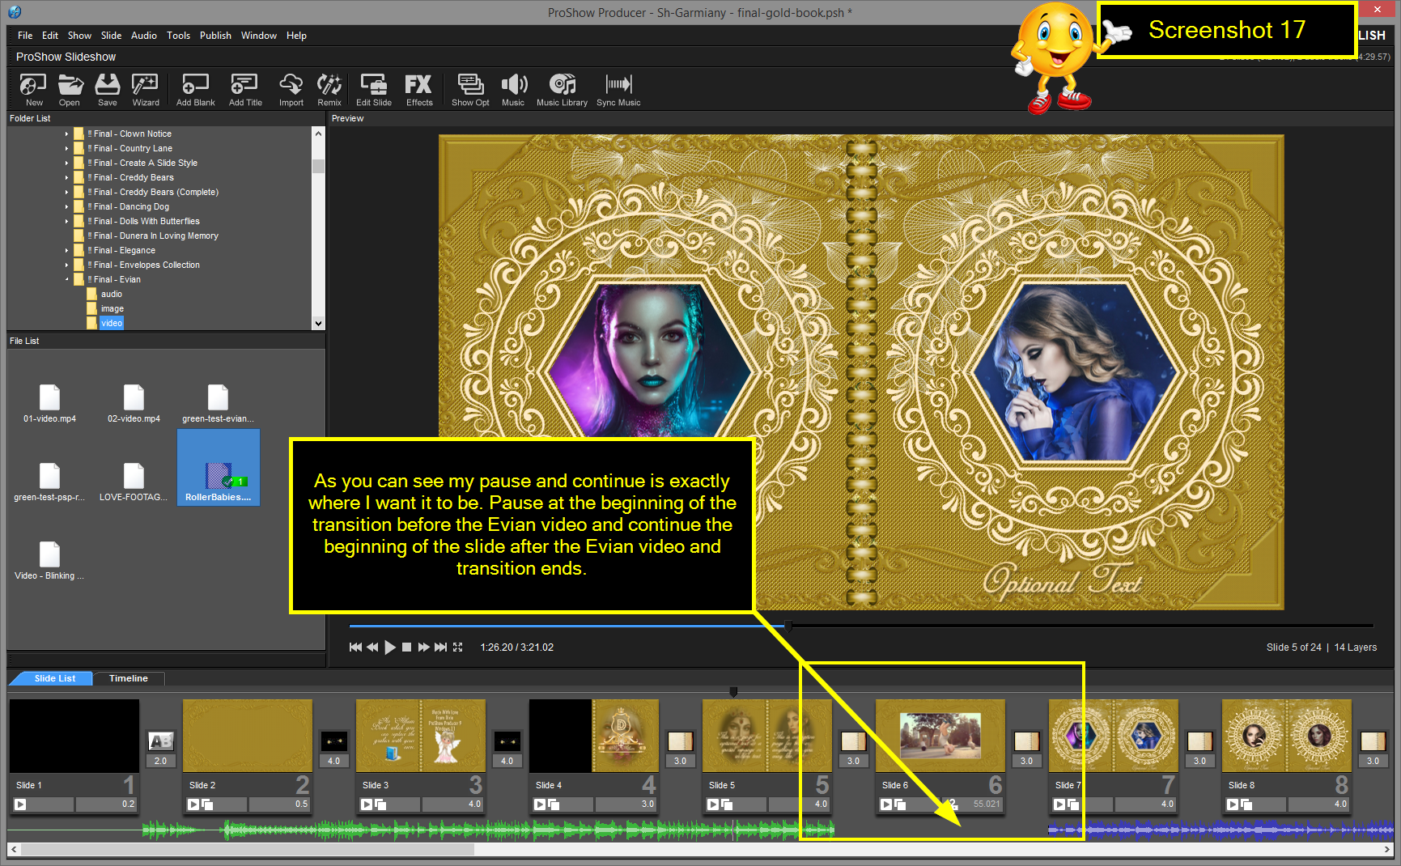This screenshot has width=1401, height=866.
Task: Select the Slide List tab
Action: tap(55, 678)
